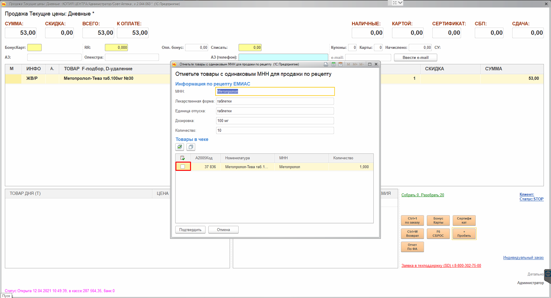Open the Пуск start button
Viewport: 551px width, 298px height.
tap(6, 296)
